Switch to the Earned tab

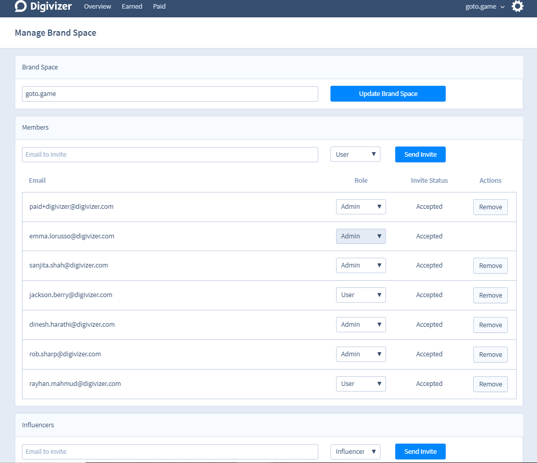tap(132, 7)
